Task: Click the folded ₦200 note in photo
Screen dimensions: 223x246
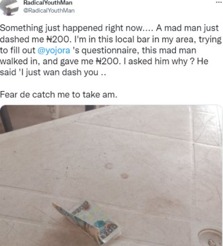Action: (x=87, y=222)
